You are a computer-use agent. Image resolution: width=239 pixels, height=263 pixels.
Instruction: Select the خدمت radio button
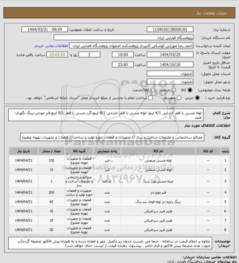(174, 90)
